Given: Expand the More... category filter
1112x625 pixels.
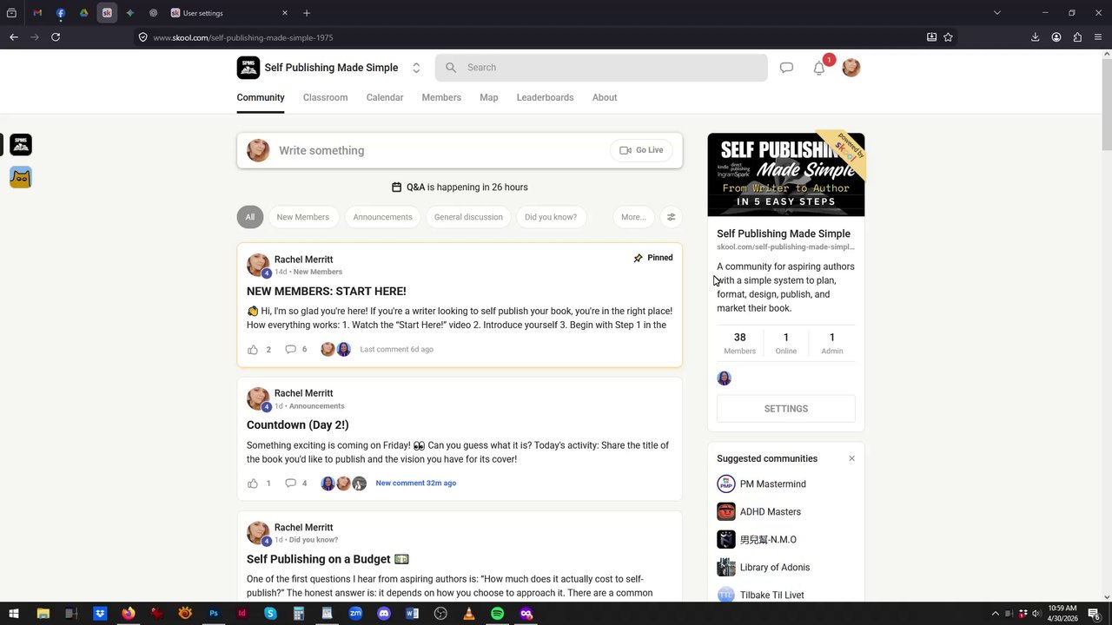Looking at the screenshot, I should coord(633,217).
